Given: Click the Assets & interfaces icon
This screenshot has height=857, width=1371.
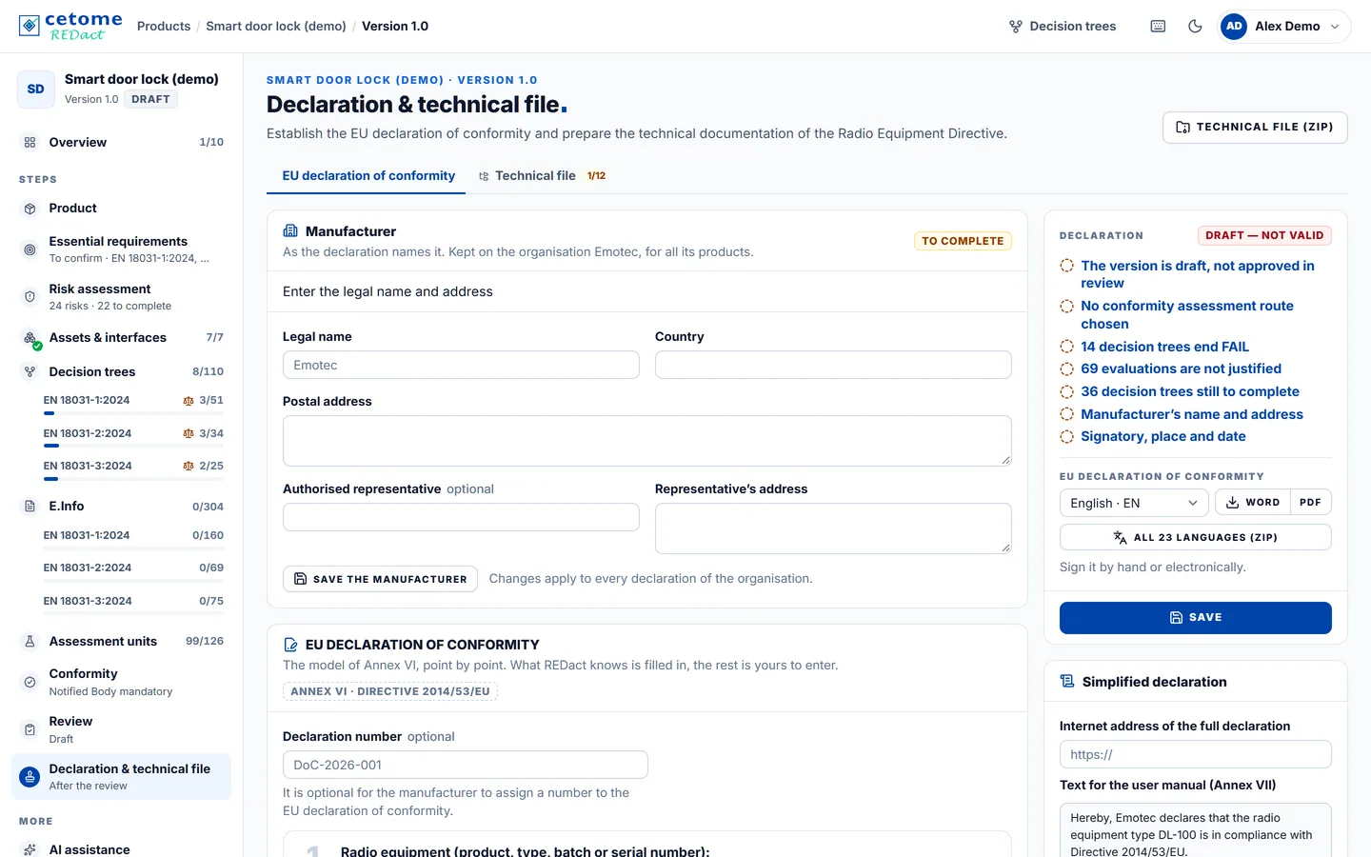Looking at the screenshot, I should pyautogui.click(x=30, y=338).
